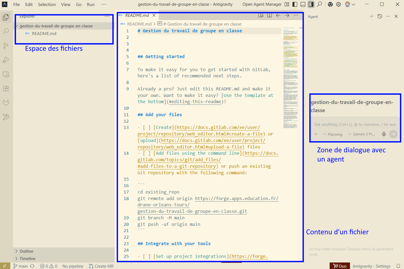The image size is (404, 269).
Task: Expand the Timeline section
Action: point(27,259)
